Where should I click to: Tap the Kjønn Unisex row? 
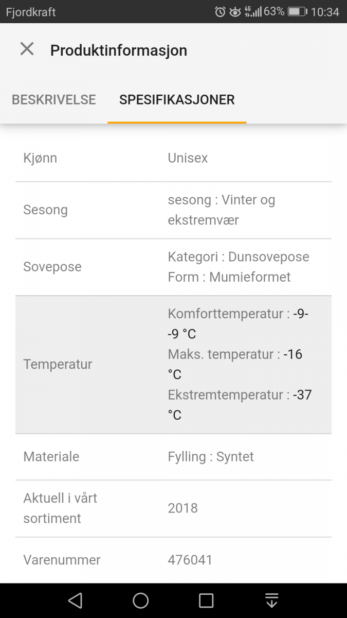[x=173, y=158]
